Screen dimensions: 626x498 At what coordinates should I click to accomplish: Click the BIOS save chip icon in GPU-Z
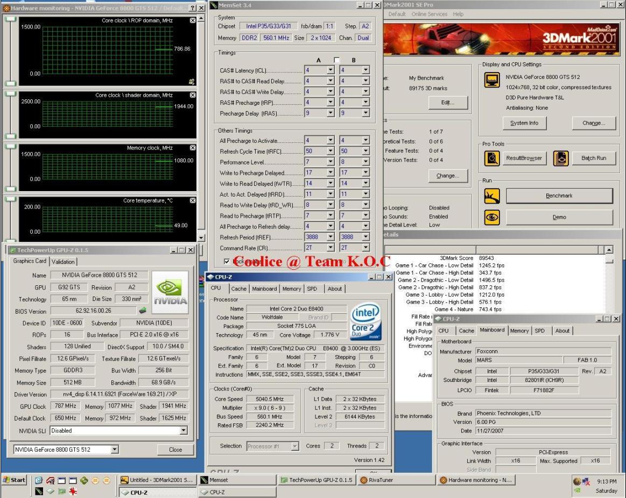click(x=143, y=311)
